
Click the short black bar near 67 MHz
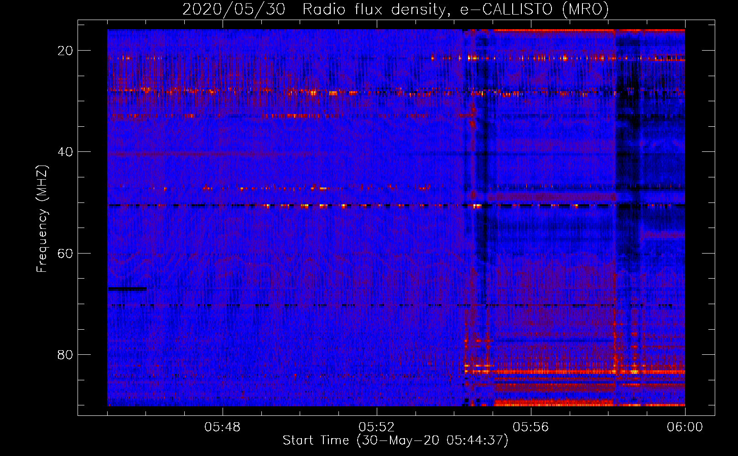pos(127,289)
